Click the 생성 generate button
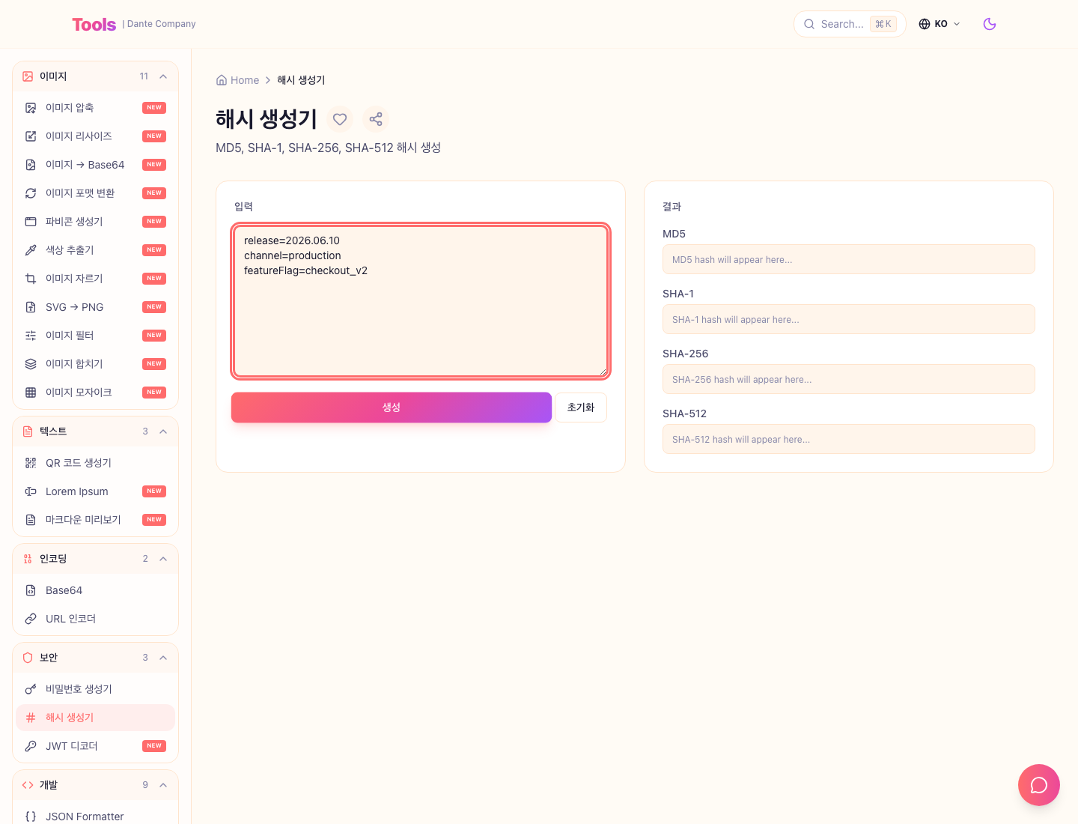The image size is (1078, 824). point(392,408)
